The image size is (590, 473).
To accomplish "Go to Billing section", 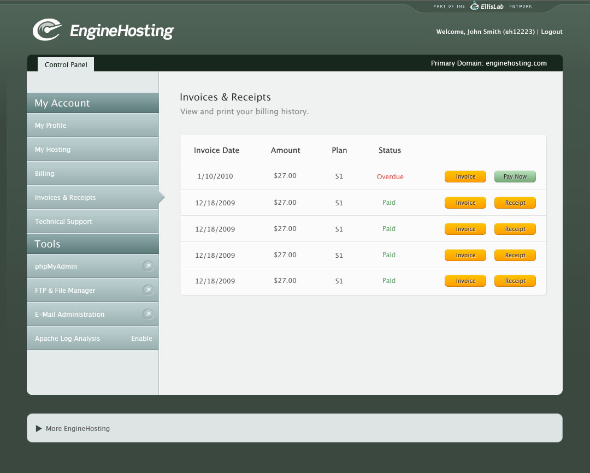I will click(x=92, y=174).
